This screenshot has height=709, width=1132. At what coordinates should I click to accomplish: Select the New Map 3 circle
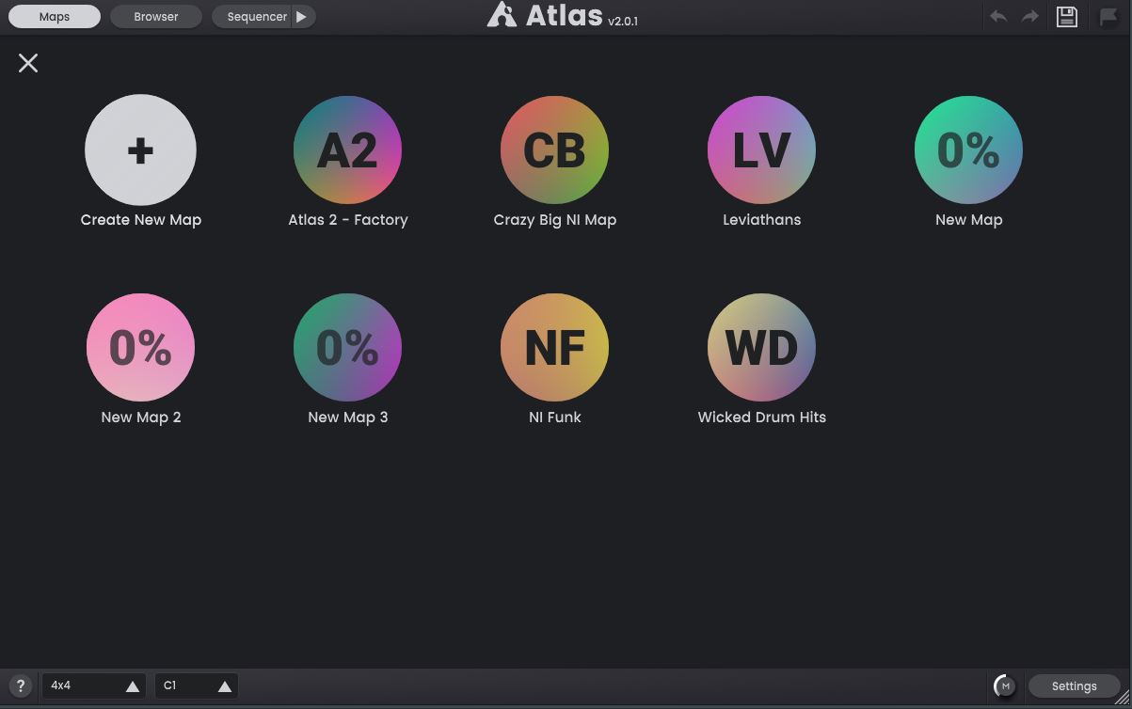tap(347, 347)
